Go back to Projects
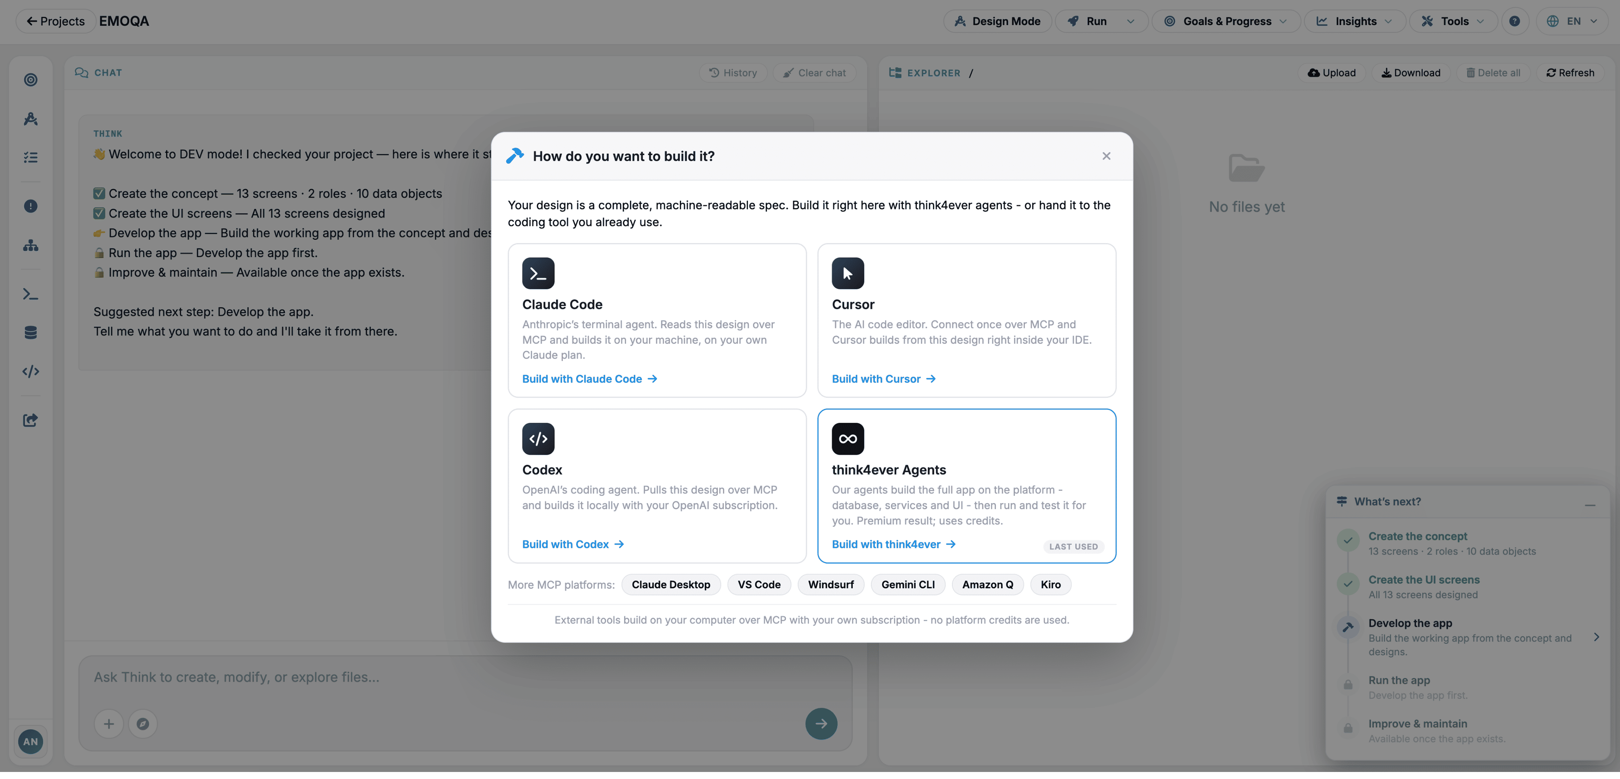1620x779 pixels. (x=55, y=21)
